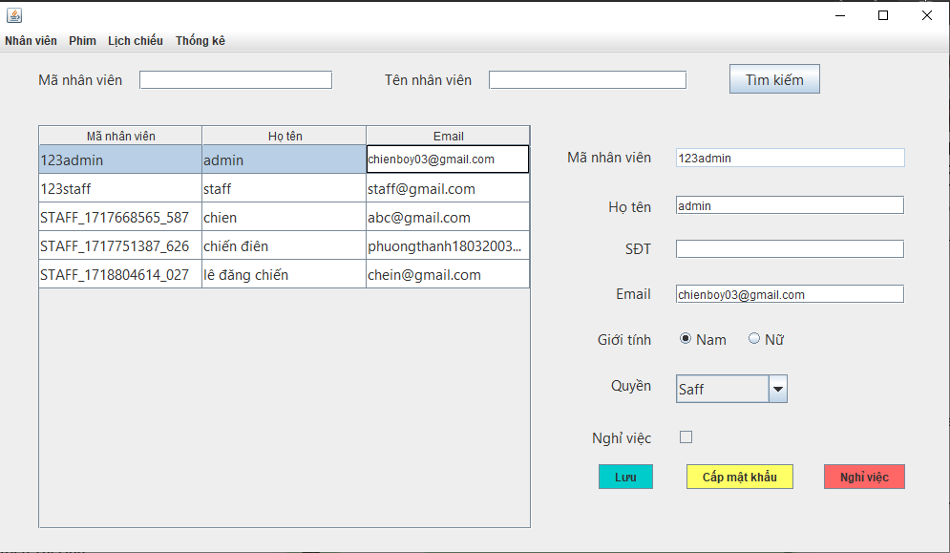Image resolution: width=950 pixels, height=553 pixels.
Task: Focus the SĐT input field
Action: click(790, 248)
